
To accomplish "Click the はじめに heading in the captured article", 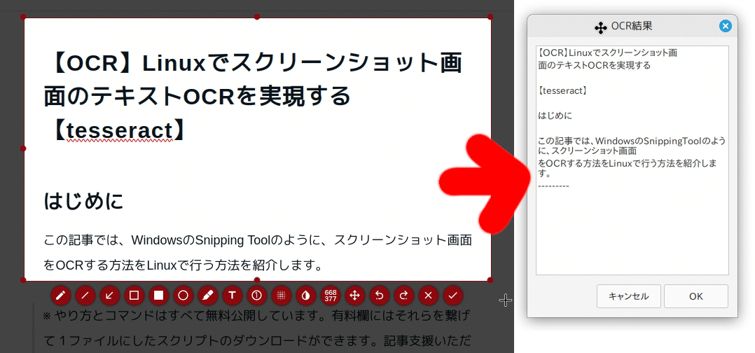I will tap(84, 201).
